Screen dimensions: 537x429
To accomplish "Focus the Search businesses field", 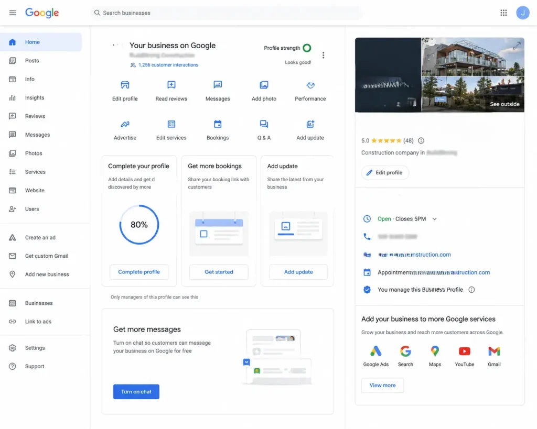I will coord(226,13).
